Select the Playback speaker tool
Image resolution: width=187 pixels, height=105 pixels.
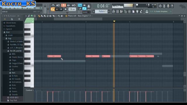pyautogui.click(x=62, y=16)
